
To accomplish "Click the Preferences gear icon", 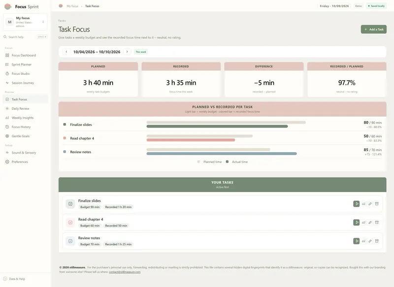I will tap(7, 162).
